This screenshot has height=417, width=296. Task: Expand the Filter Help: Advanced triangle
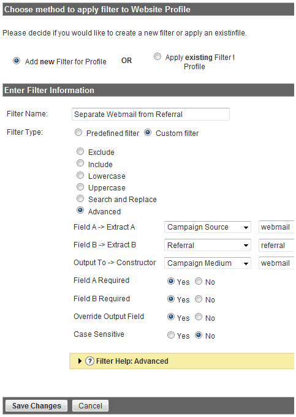click(80, 361)
